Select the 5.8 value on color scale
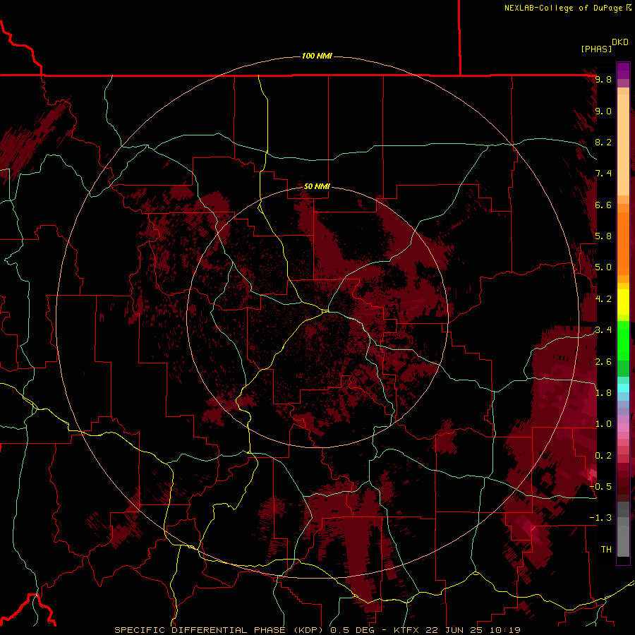 603,236
